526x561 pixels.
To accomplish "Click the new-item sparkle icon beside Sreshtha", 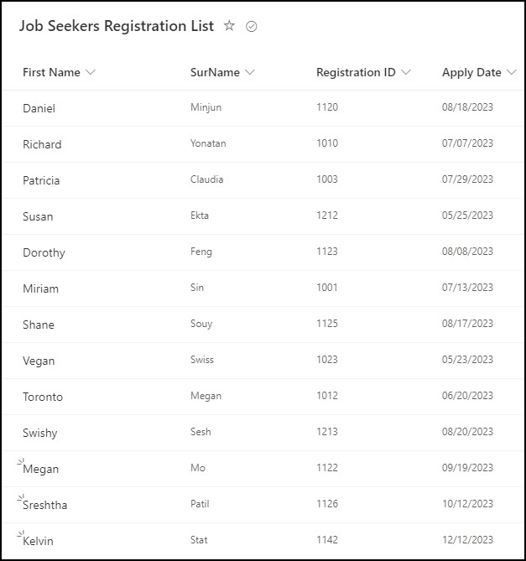I will tap(20, 497).
